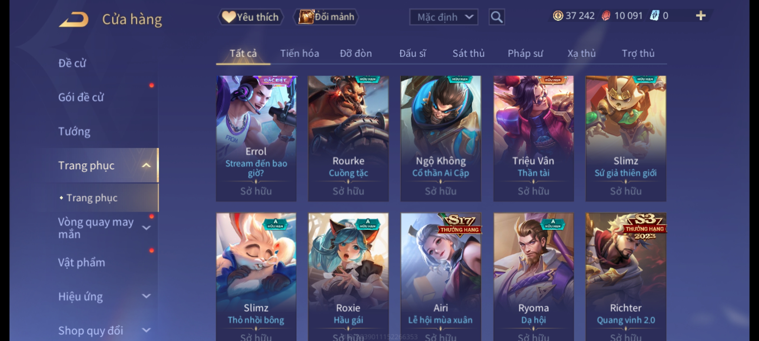Image resolution: width=759 pixels, height=341 pixels.
Task: Select the Pháp sư tab
Action: click(525, 53)
